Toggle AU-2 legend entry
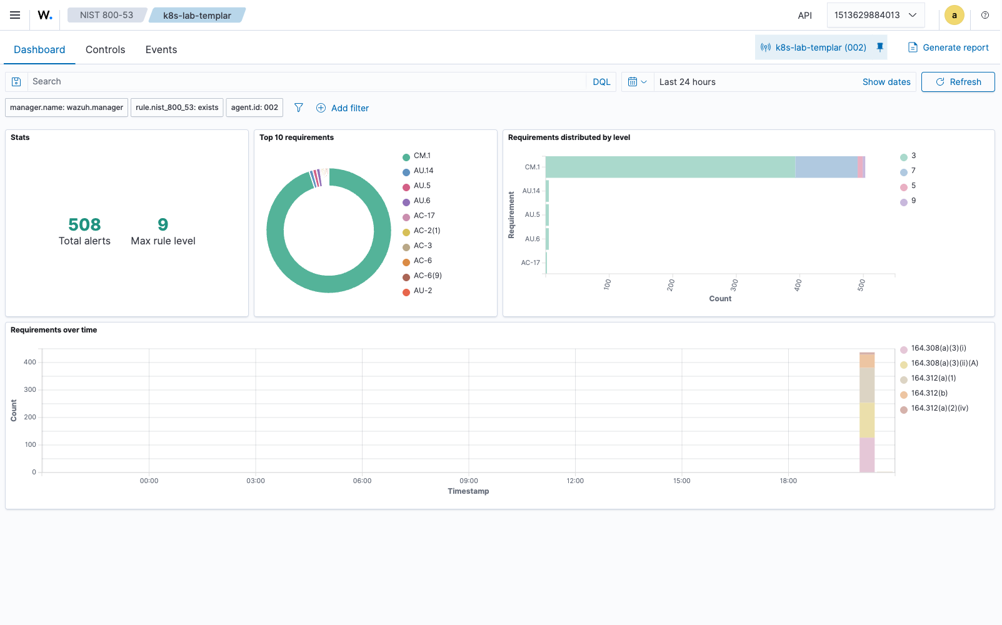1002x625 pixels. pos(418,291)
